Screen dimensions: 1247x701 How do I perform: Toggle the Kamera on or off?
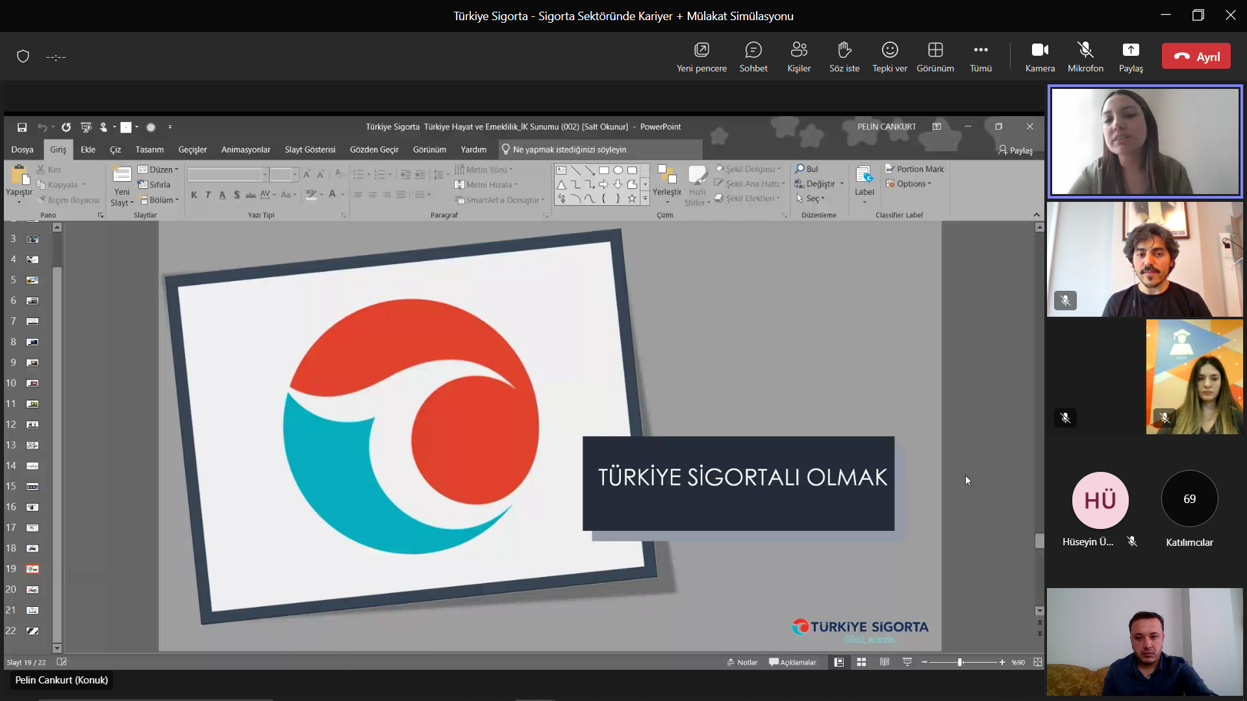coord(1040,57)
